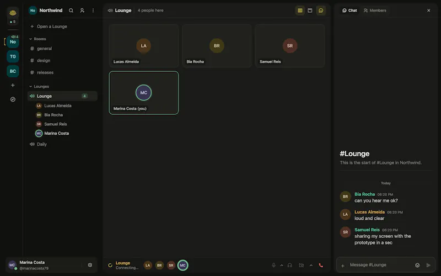Open microphone device options chevron
This screenshot has width=441, height=276.
coord(282,266)
